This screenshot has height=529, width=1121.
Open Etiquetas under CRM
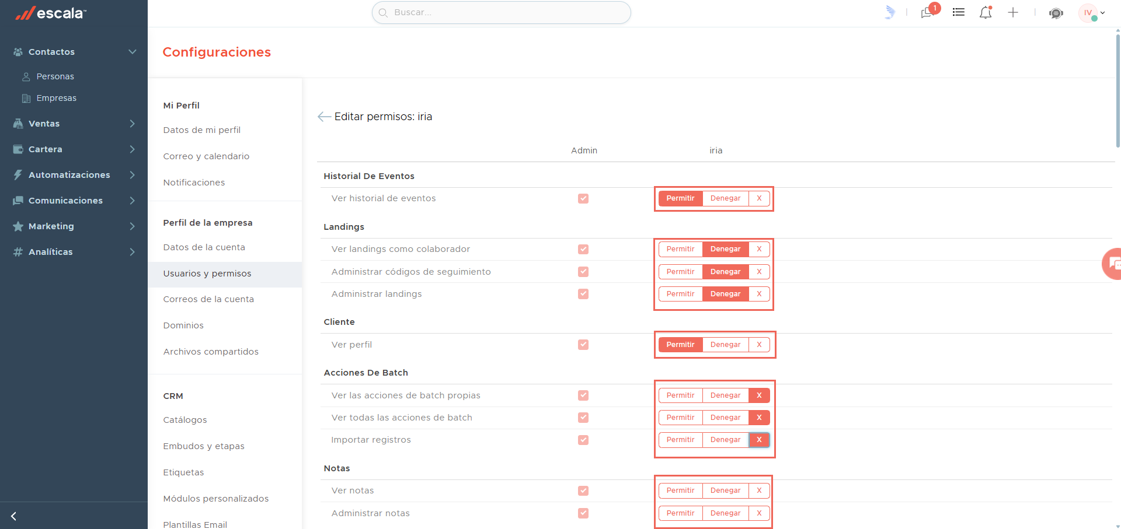183,472
